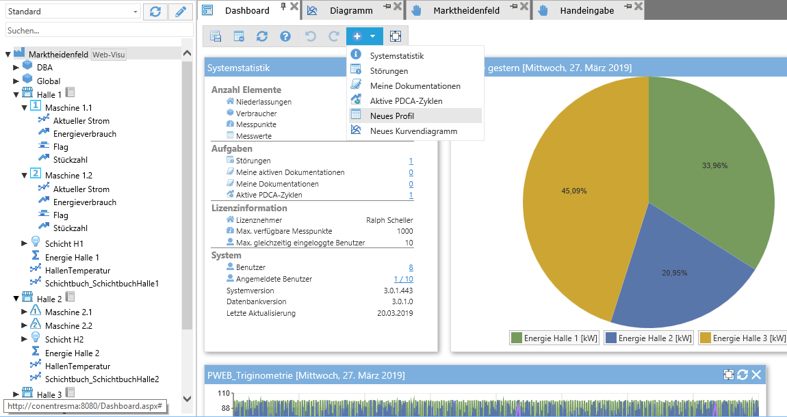This screenshot has width=787, height=417.
Task: Click the save layout icon in toolbar
Action: (216, 36)
